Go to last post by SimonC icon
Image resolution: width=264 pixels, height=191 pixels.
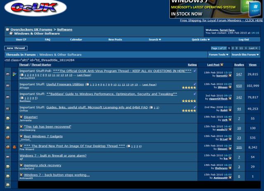(230, 149)
